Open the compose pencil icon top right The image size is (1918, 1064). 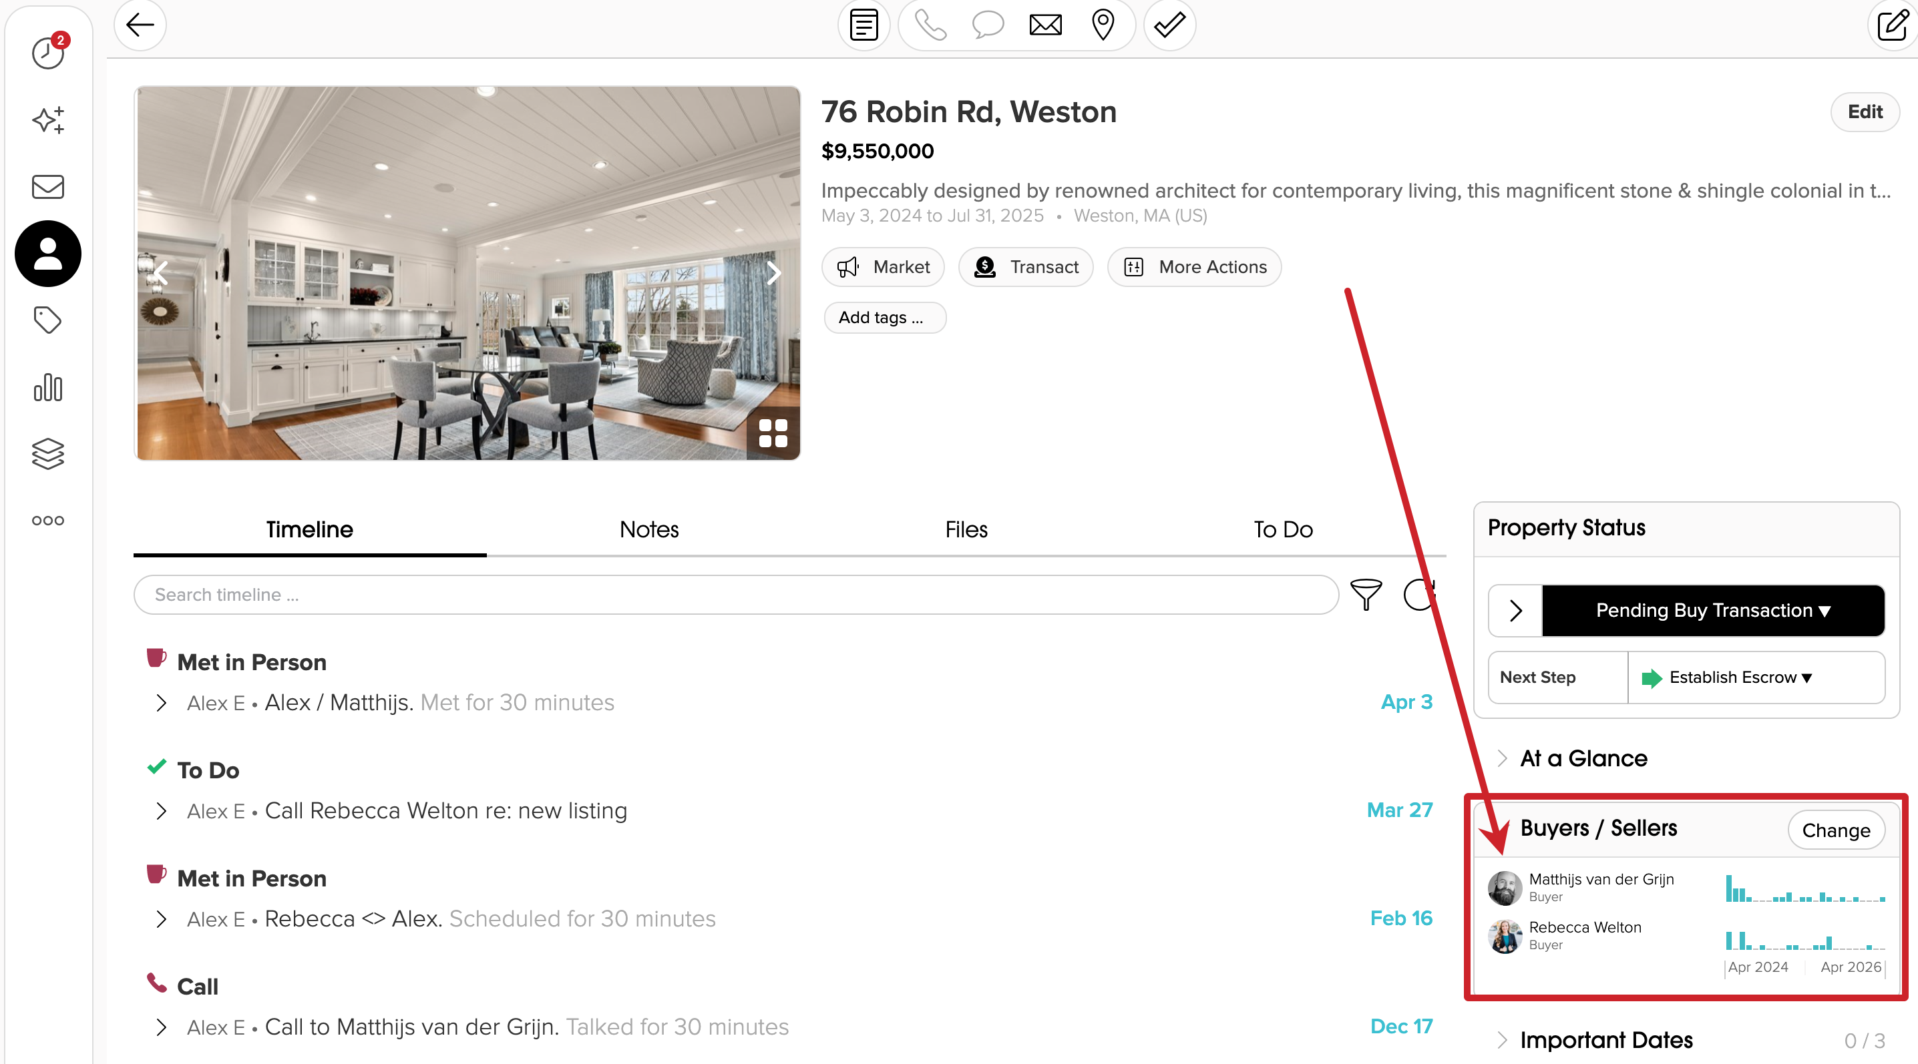click(x=1892, y=25)
